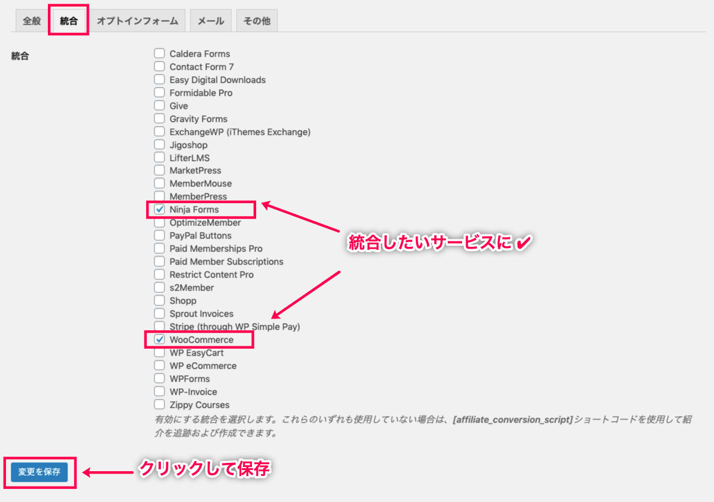714x502 pixels.
Task: Check the PayPal Buttons box
Action: [159, 236]
